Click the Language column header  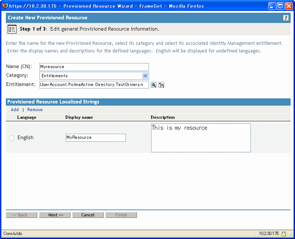pos(27,117)
